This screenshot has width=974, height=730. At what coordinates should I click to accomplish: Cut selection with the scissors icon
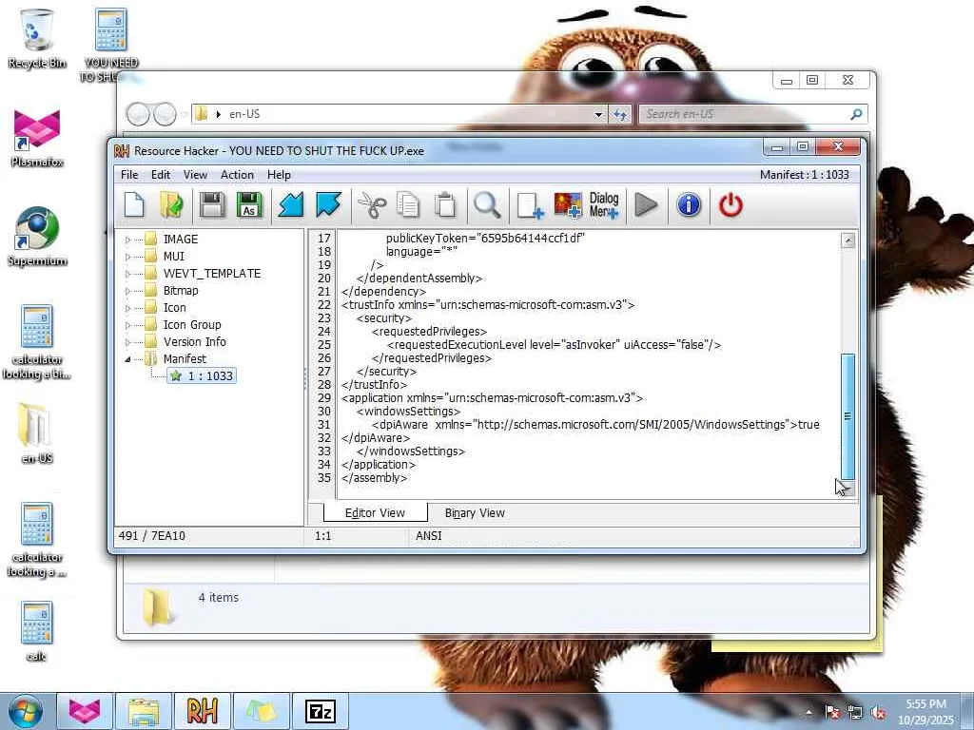[x=372, y=205]
